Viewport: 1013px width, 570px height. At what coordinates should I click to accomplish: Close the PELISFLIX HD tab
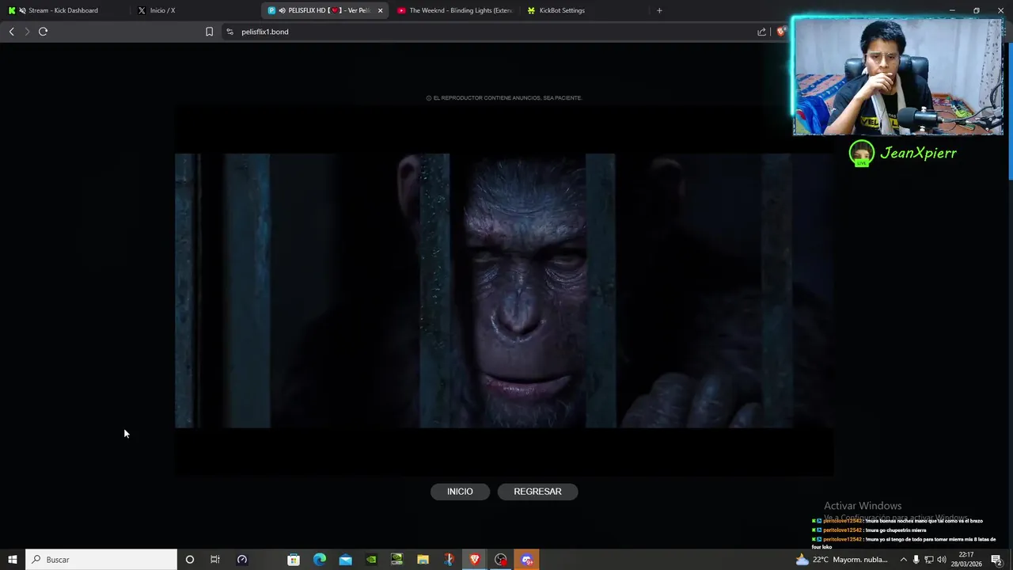pos(381,10)
